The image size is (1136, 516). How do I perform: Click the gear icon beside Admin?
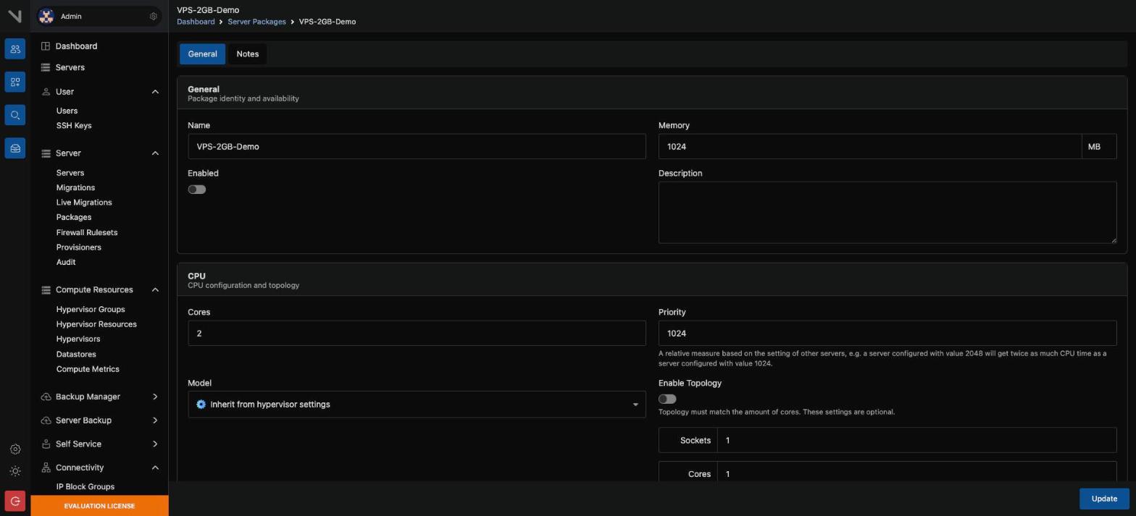(153, 17)
